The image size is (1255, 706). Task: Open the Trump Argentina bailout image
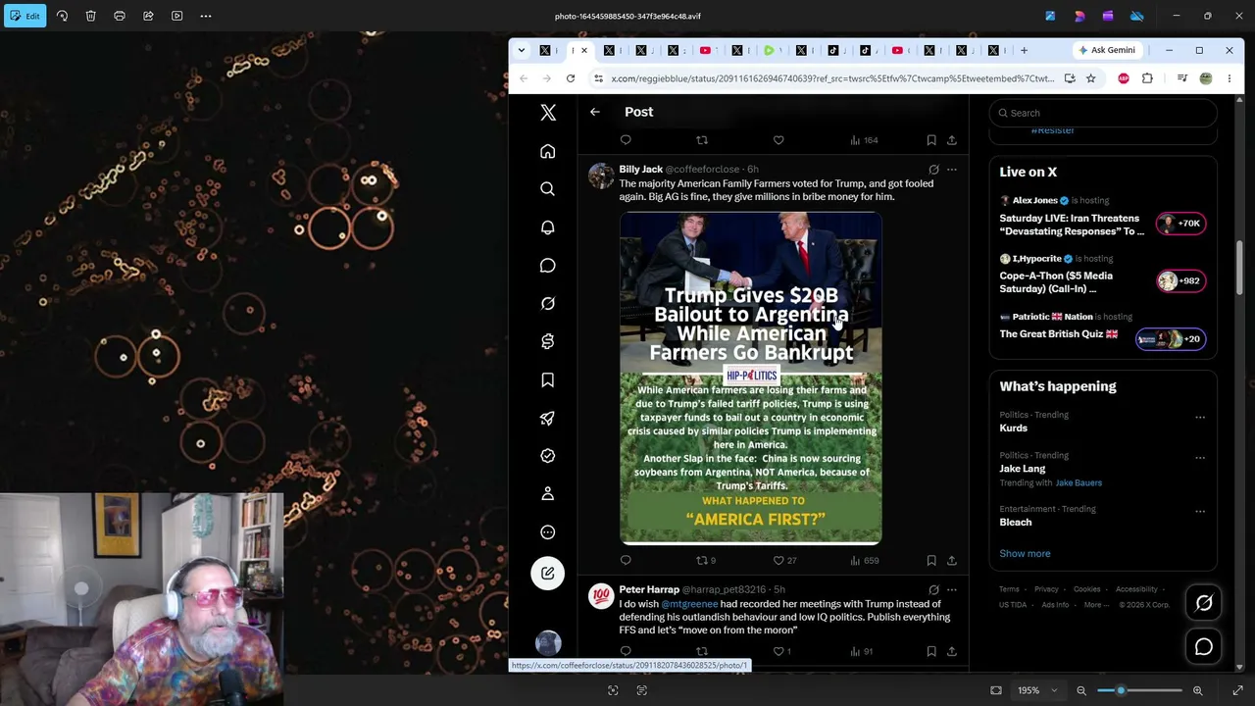[x=751, y=378]
